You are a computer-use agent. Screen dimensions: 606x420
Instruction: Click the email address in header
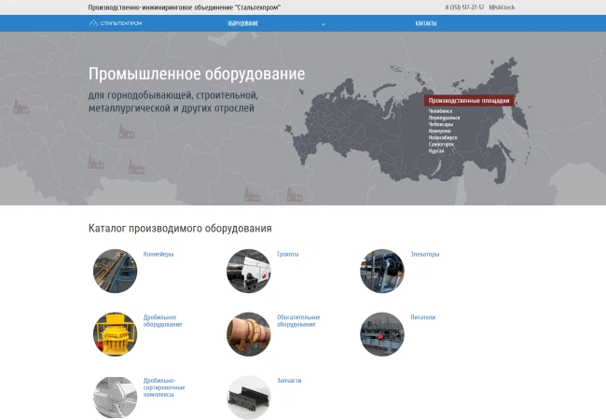(502, 7)
